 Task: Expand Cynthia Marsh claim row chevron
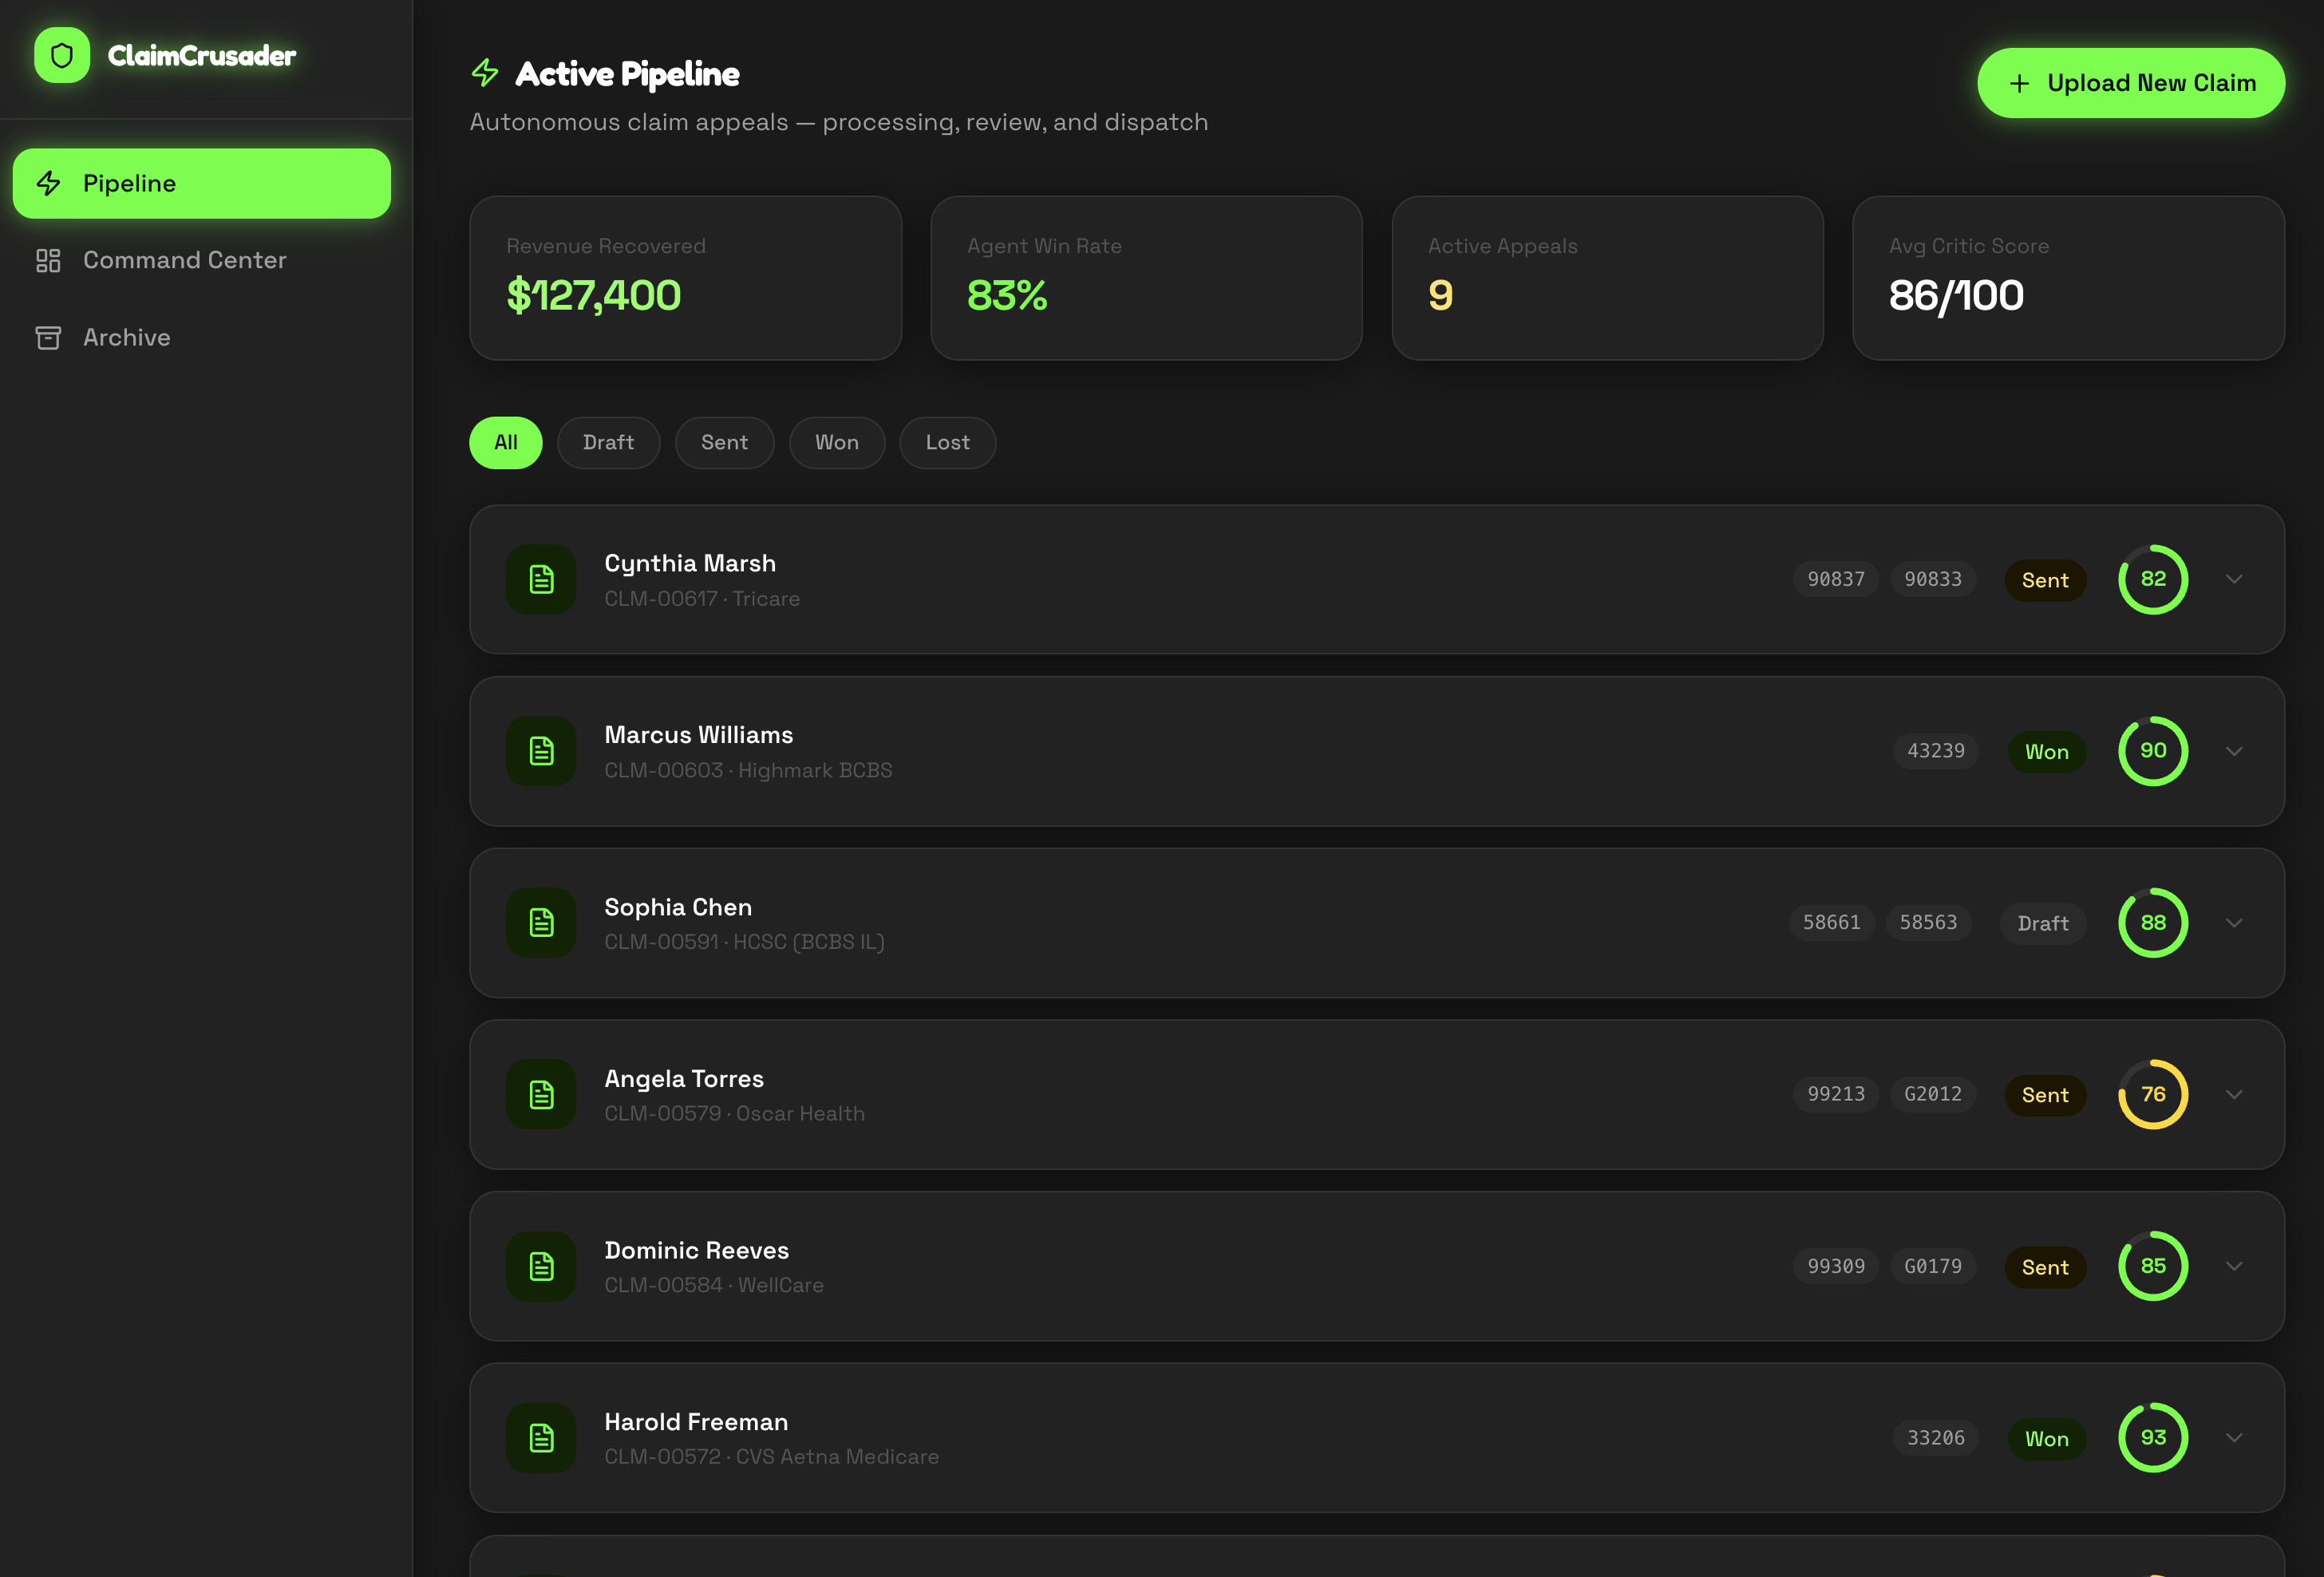(x=2234, y=579)
